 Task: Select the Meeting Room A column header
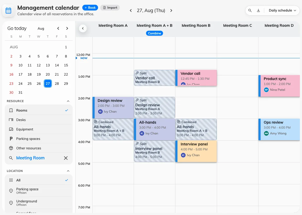[113, 25]
